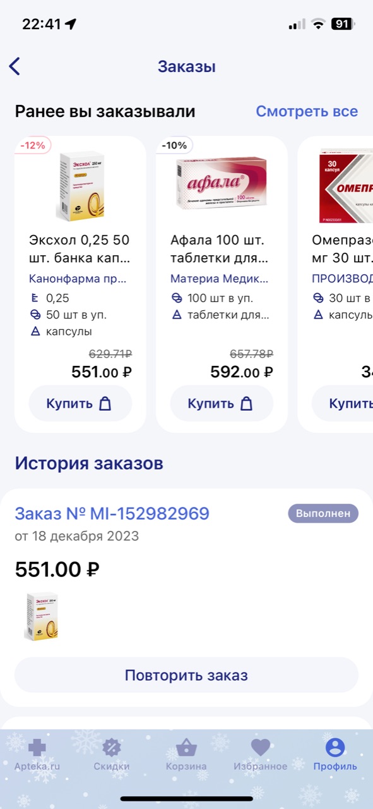Tap the Эксхол product image
373x809 pixels.
(80, 186)
